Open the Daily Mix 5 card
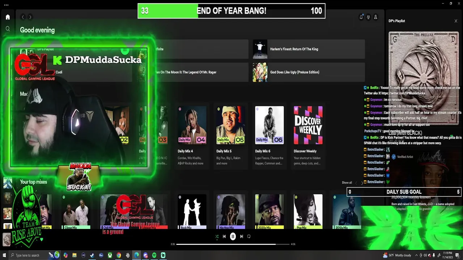The height and width of the screenshot is (260, 463). [231, 136]
